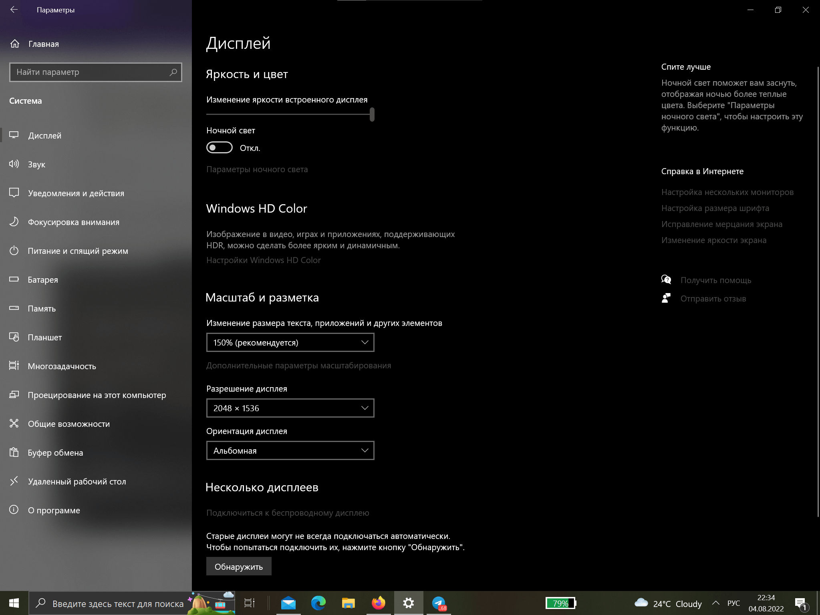Open the 24°C Cloudy weather widget

pos(668,603)
